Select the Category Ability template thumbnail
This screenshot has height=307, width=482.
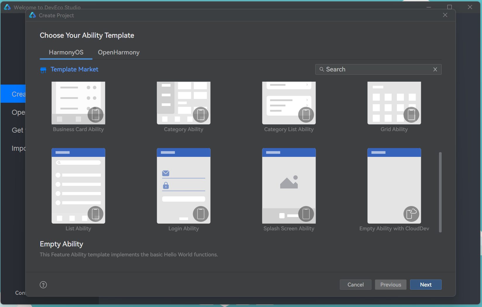click(184, 103)
